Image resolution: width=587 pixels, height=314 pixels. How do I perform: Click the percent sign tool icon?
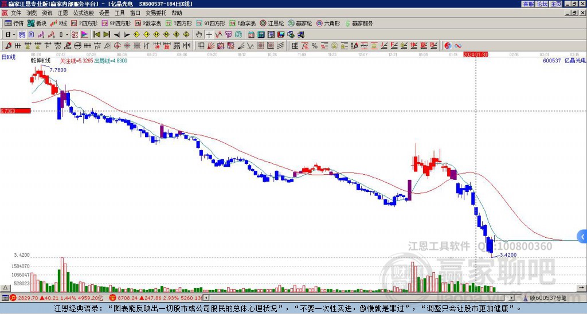click(x=315, y=46)
